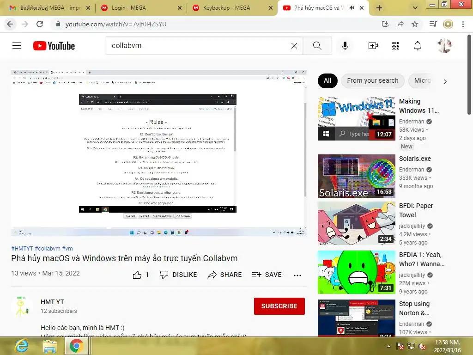Clear the search box with X
473x355 pixels.
point(294,46)
